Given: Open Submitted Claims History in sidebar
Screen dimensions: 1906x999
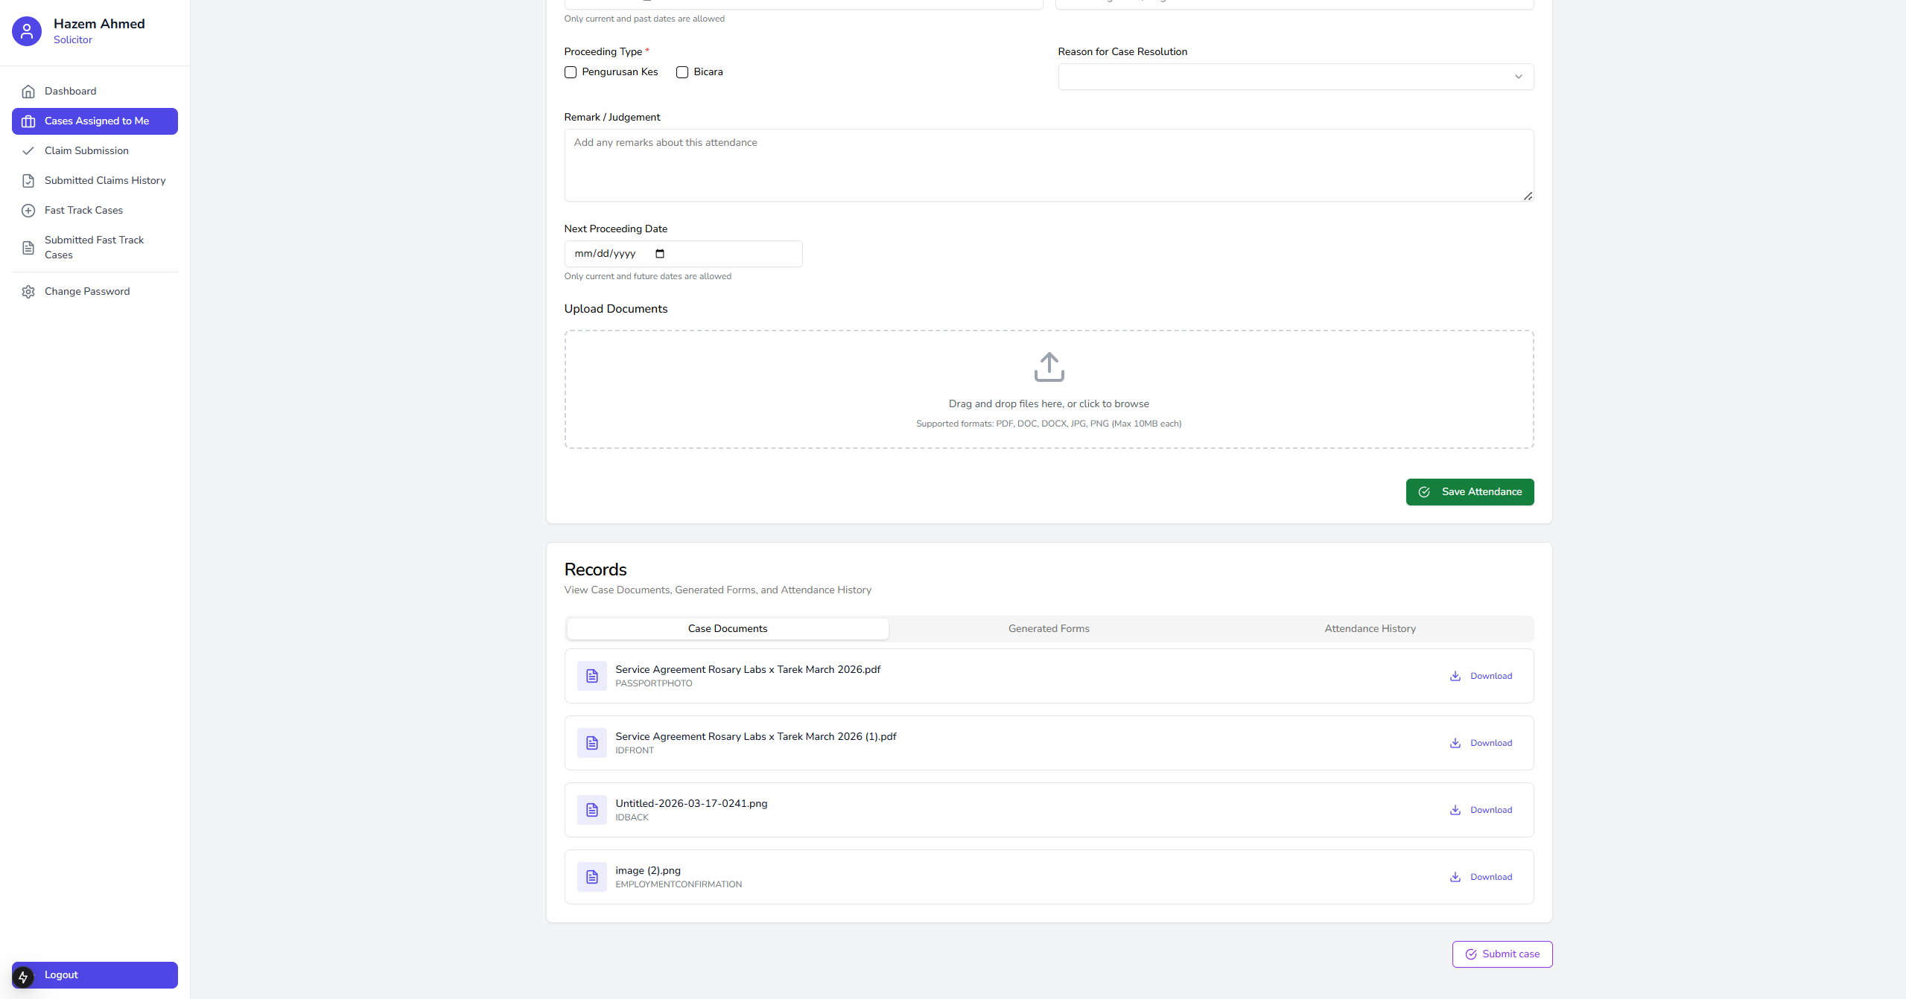Looking at the screenshot, I should tap(104, 181).
